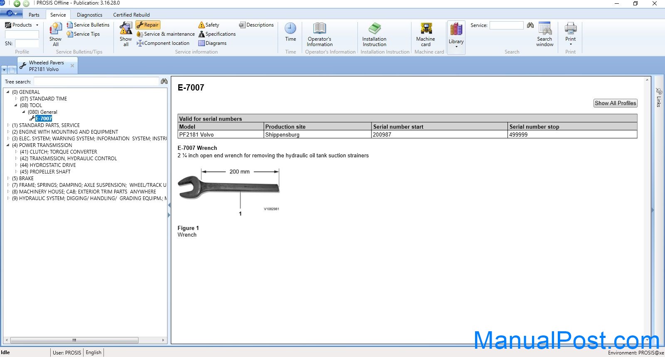
Task: Select (9) HYDRAULIC SYSTEM tree item
Action: tap(89, 198)
